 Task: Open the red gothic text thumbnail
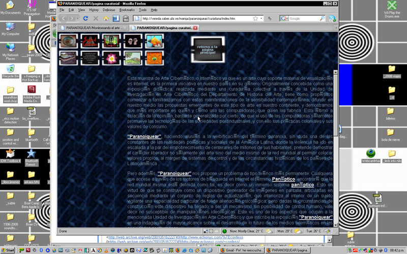coord(90,41)
